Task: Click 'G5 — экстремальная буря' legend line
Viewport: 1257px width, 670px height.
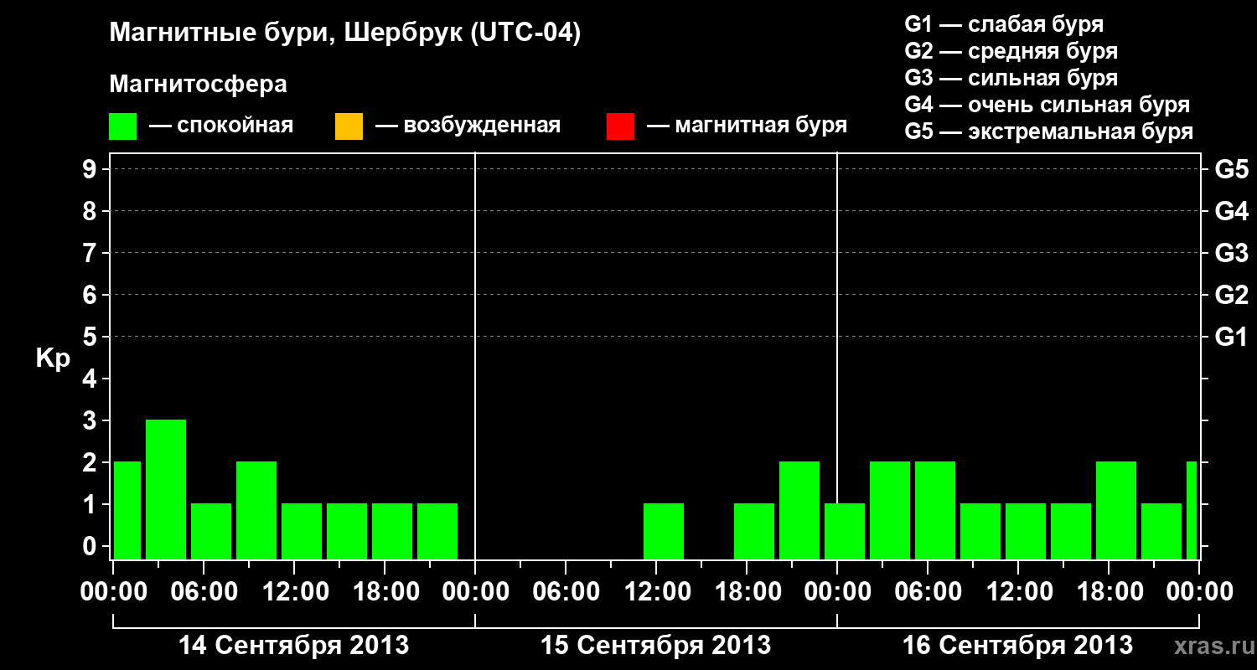Action: pos(1048,131)
